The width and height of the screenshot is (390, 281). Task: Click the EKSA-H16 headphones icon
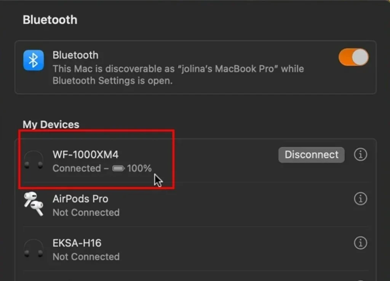(34, 249)
